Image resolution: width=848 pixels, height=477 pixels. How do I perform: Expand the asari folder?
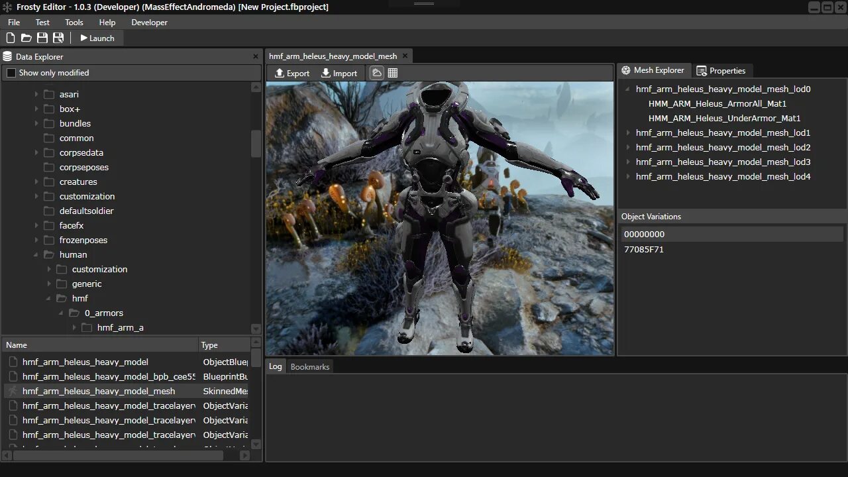tap(36, 94)
